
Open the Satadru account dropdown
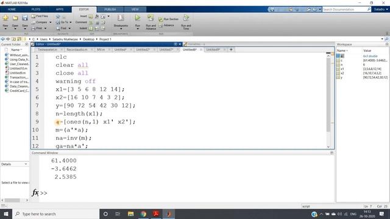pyautogui.click(x=381, y=9)
